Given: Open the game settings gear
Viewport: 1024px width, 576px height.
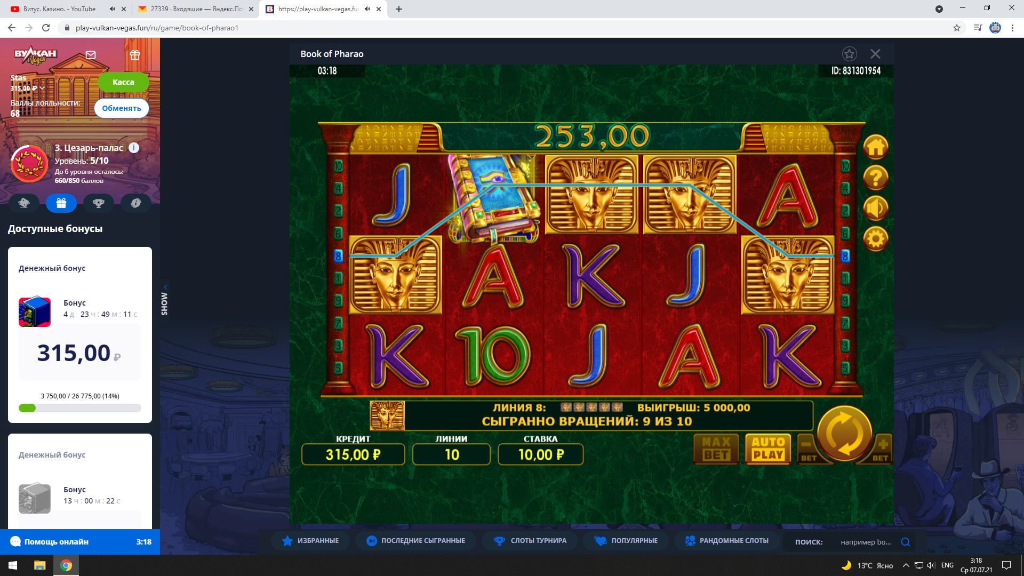Looking at the screenshot, I should (875, 238).
